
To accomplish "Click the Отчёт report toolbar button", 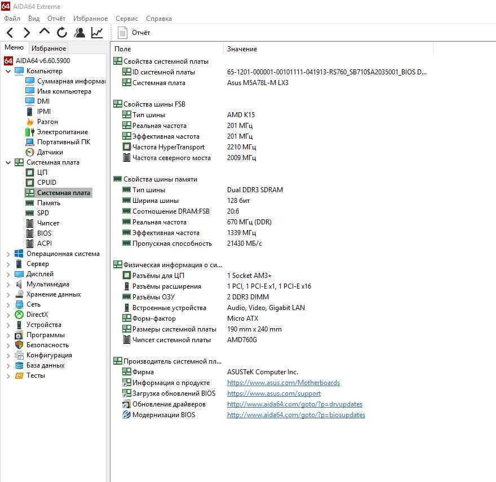I will [x=134, y=33].
